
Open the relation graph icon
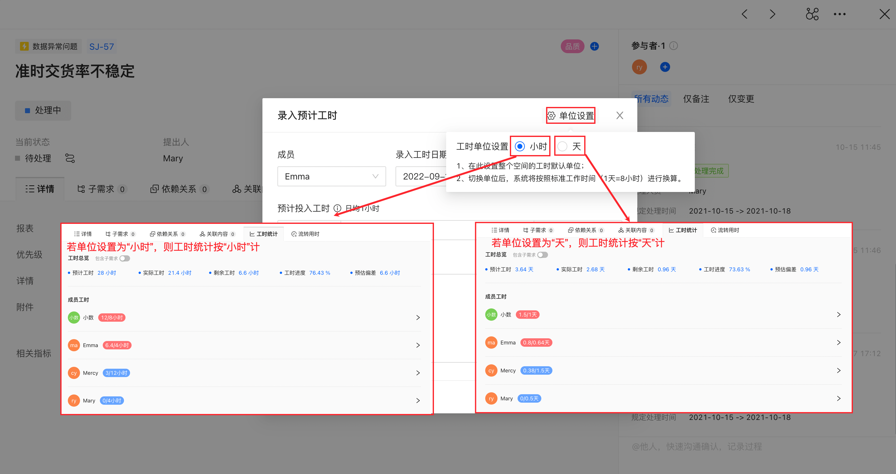click(812, 14)
